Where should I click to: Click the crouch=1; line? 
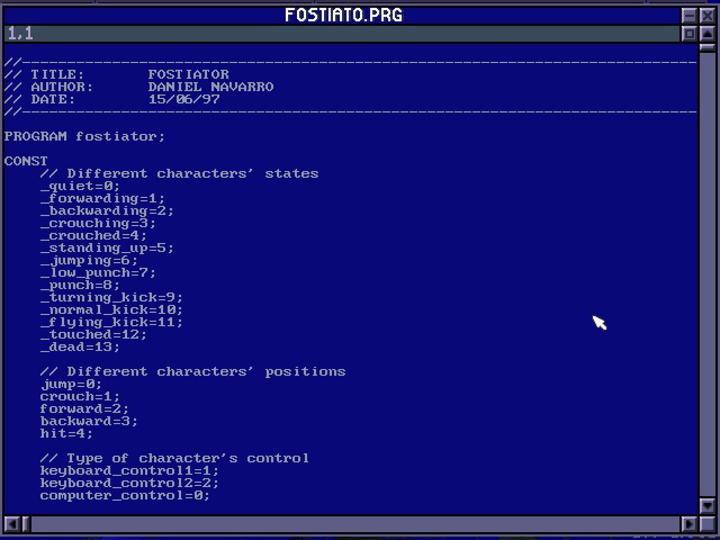pos(80,397)
